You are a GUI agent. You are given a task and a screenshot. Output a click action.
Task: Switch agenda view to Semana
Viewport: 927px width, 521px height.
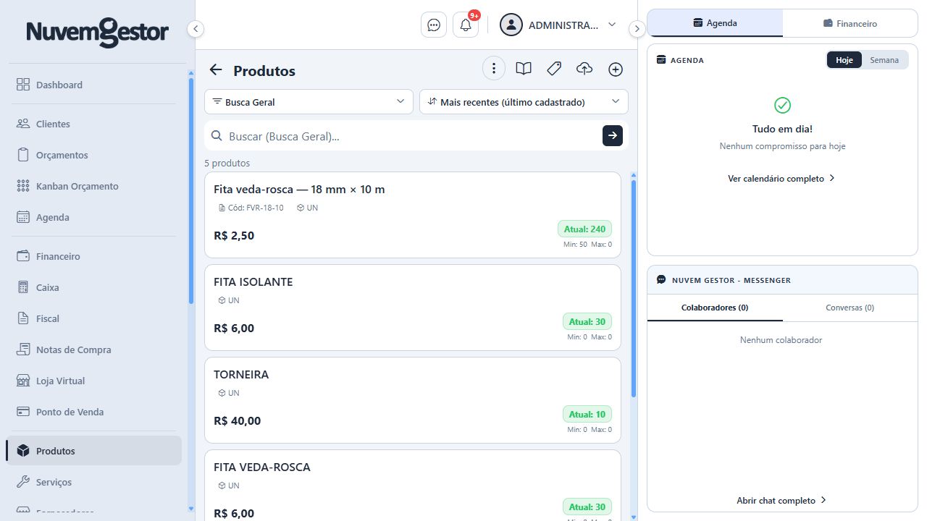(884, 60)
